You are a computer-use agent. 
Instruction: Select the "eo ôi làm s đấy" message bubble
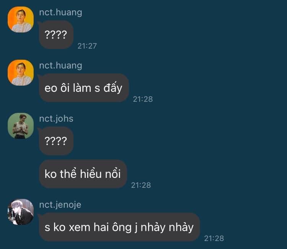coord(84,88)
